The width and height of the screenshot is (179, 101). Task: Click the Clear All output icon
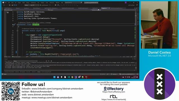coord(46,61)
